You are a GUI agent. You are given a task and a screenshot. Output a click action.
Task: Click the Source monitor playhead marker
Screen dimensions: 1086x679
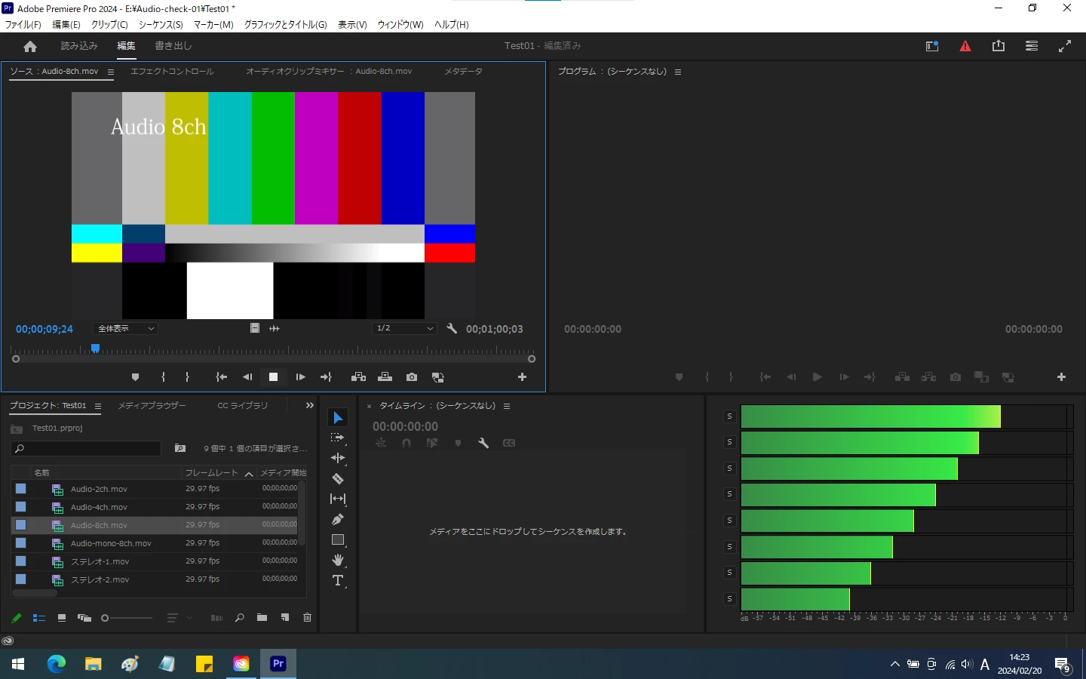[x=95, y=349]
